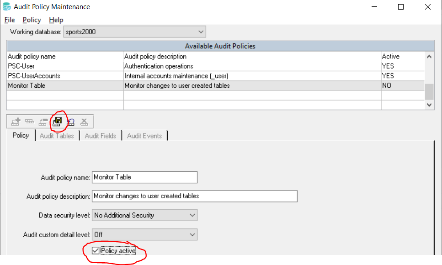Click the 'Authentication operations' description cell
Screen dimensions: 442x265
point(252,66)
